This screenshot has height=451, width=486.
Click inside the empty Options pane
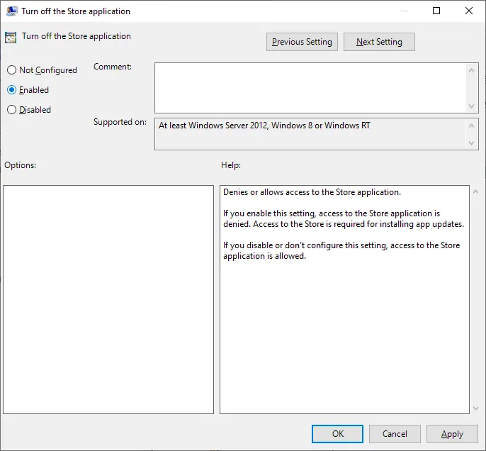coord(108,299)
